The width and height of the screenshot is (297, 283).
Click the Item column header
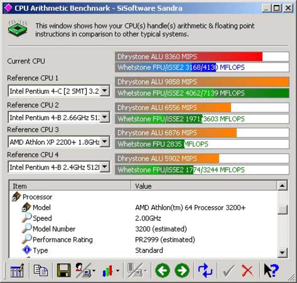click(x=70, y=186)
